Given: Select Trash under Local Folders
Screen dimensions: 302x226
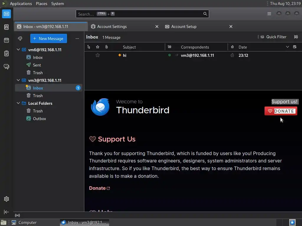Looking at the screenshot, I should click(x=38, y=111).
